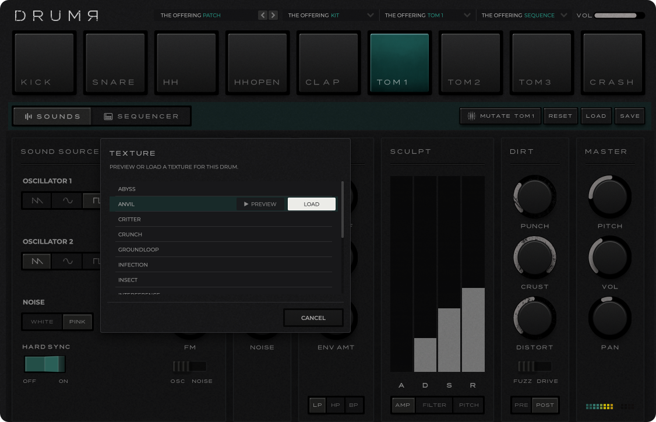Show the Pitch envelope tab
656x422 pixels.
click(x=468, y=405)
